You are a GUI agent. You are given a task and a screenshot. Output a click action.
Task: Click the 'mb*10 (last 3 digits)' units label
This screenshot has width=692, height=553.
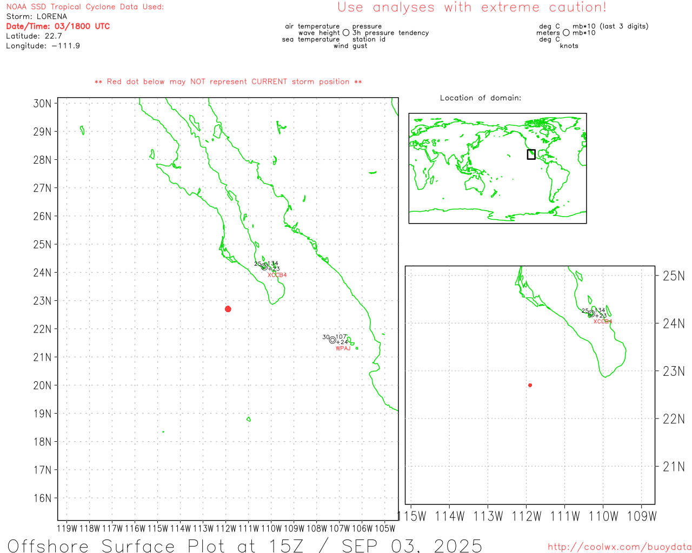click(x=610, y=26)
